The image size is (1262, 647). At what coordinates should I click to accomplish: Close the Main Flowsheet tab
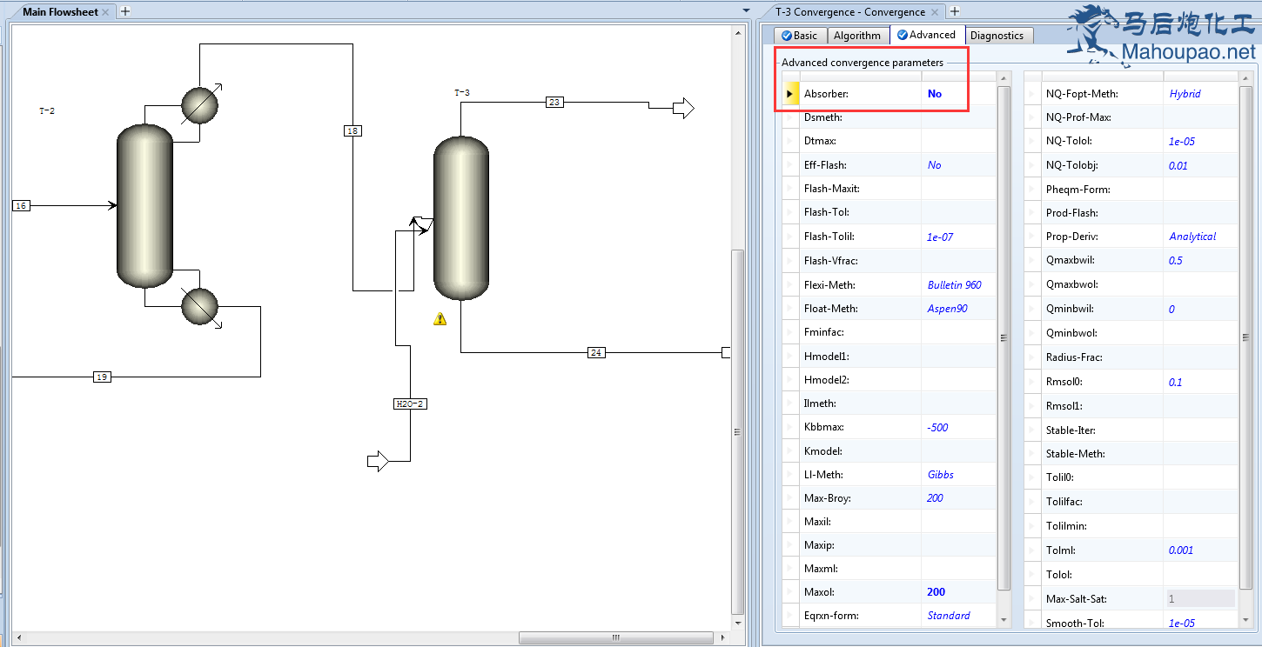106,12
